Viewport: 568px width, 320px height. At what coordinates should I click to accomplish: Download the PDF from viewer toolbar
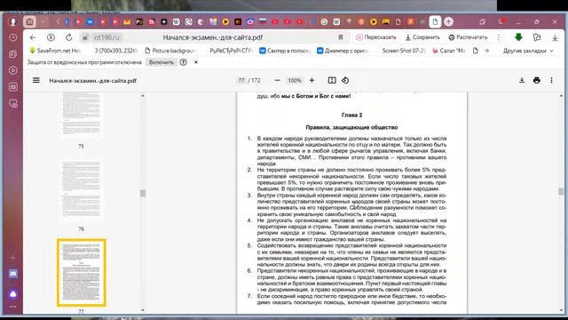(522, 81)
